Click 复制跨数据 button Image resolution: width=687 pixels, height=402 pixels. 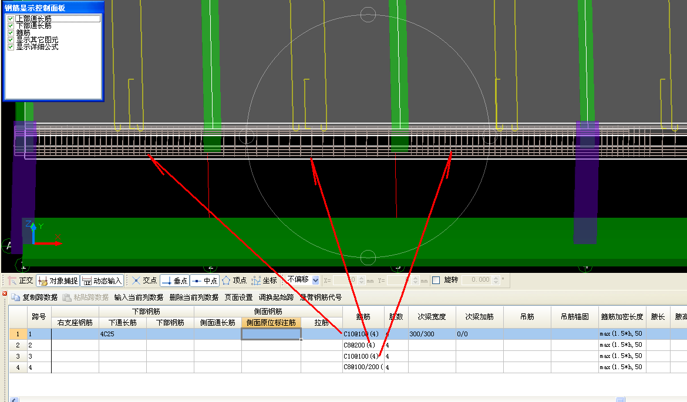pos(34,298)
